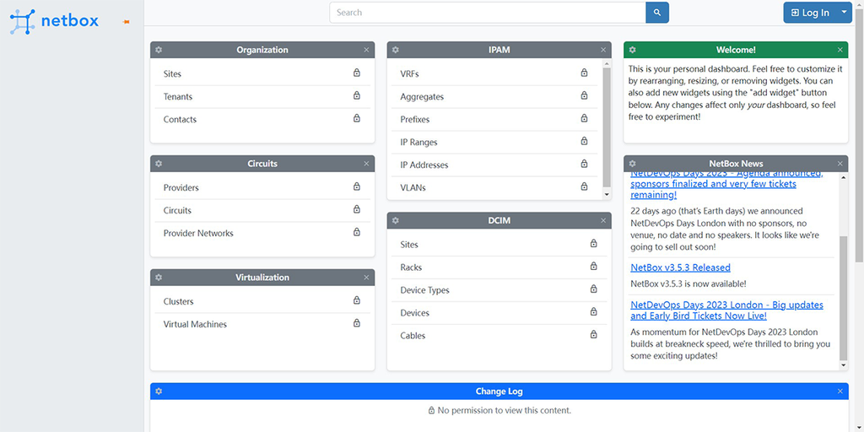Expand the Log In dropdown arrow
The height and width of the screenshot is (432, 864).
pos(845,13)
